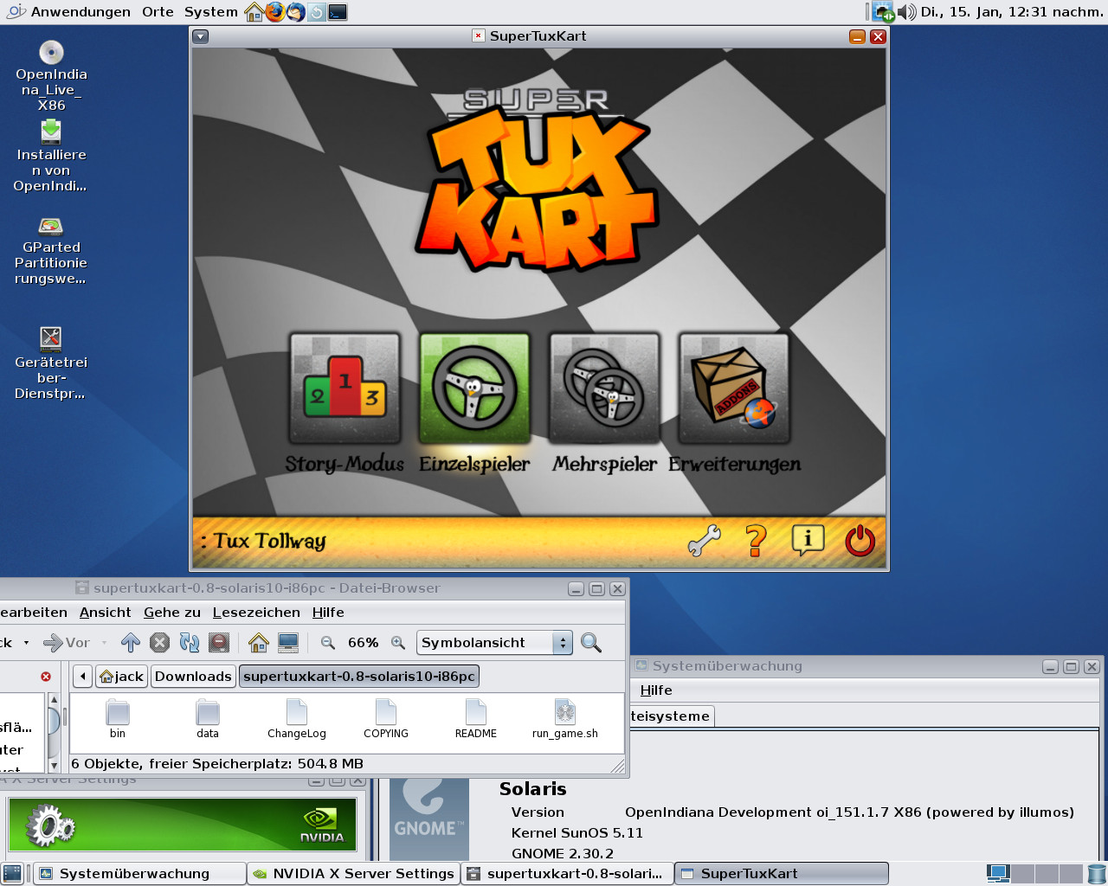Select supertuxkart-0.8-solaris10-i86pc path button
Image resolution: width=1108 pixels, height=886 pixels.
pos(359,677)
